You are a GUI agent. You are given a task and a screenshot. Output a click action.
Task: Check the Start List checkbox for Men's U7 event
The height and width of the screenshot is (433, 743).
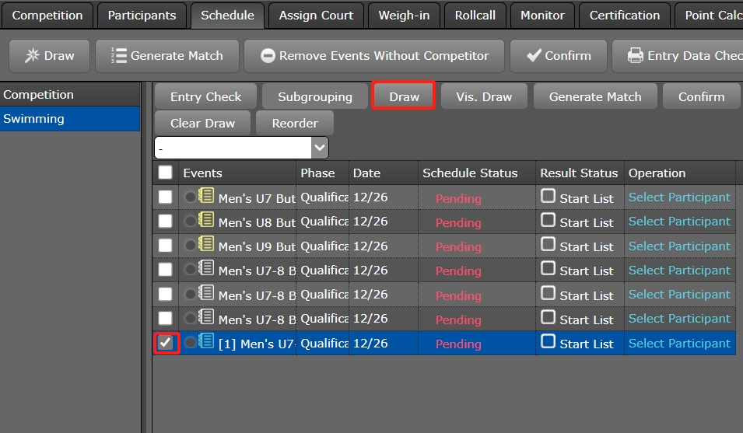click(548, 197)
